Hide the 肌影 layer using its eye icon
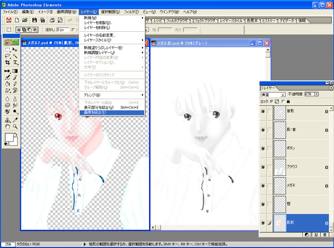The height and width of the screenshot is (248, 334). [x=263, y=222]
